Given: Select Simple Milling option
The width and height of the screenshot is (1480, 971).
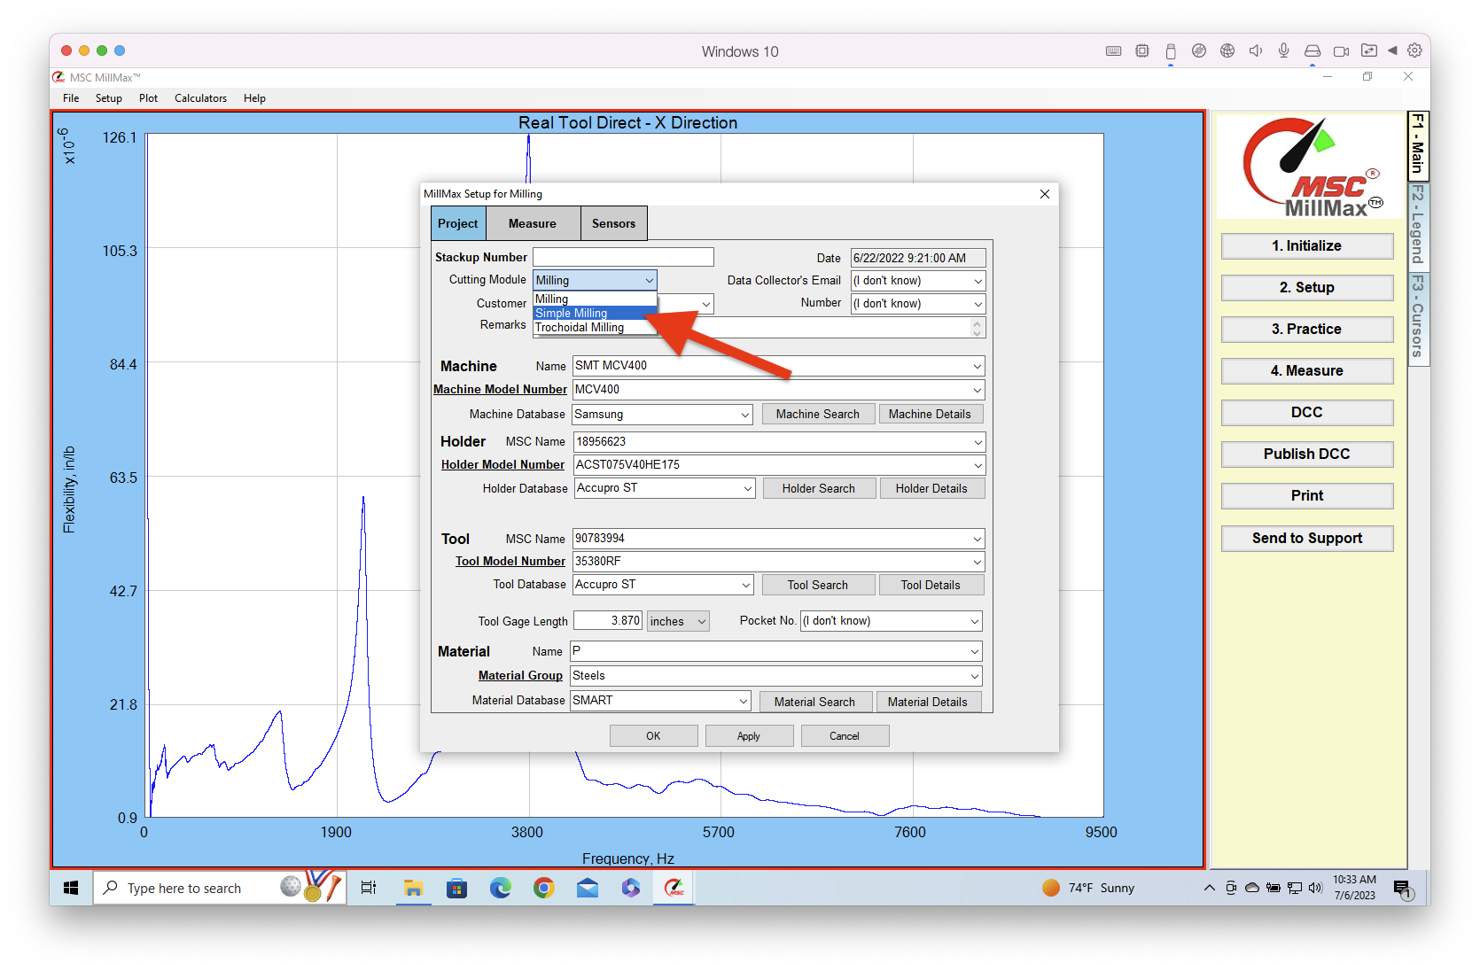Looking at the screenshot, I should (595, 313).
